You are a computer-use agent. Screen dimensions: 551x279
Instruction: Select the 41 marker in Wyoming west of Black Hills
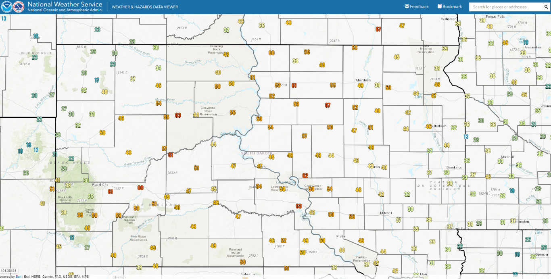point(42,204)
